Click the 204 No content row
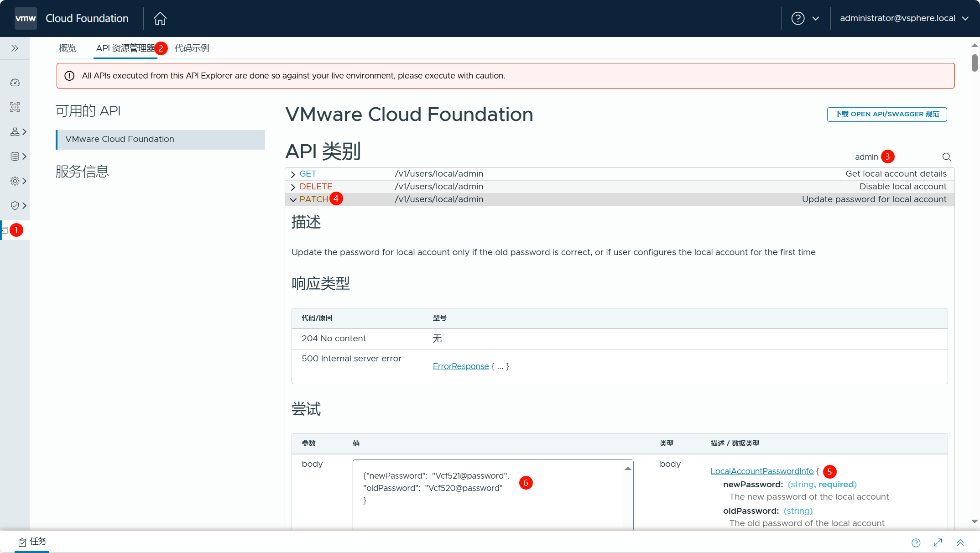Image resolution: width=980 pixels, height=553 pixels. click(620, 339)
